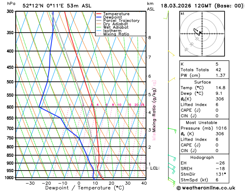Image resolution: width=247 pixels, height=191 pixels.
Task: Click the yellow wind barb at 400 hPa
Action: pos(171,53)
